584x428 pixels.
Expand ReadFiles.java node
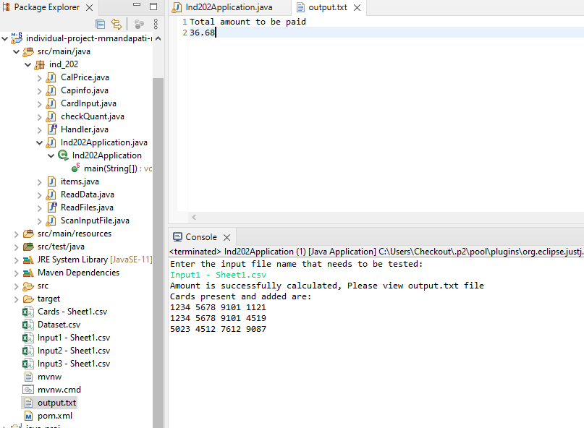point(40,208)
